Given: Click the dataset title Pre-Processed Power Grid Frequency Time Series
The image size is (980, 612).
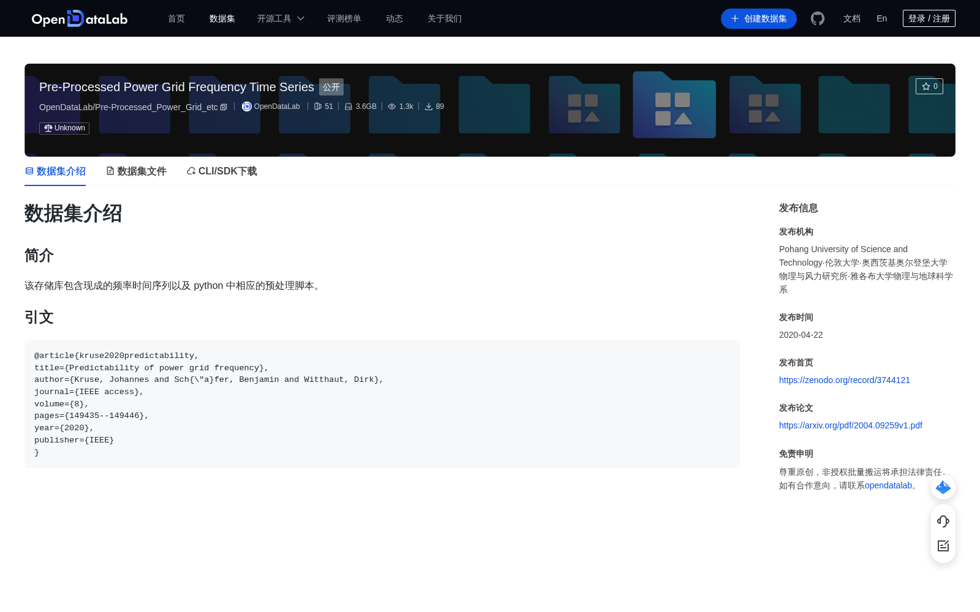Looking at the screenshot, I should click(176, 87).
